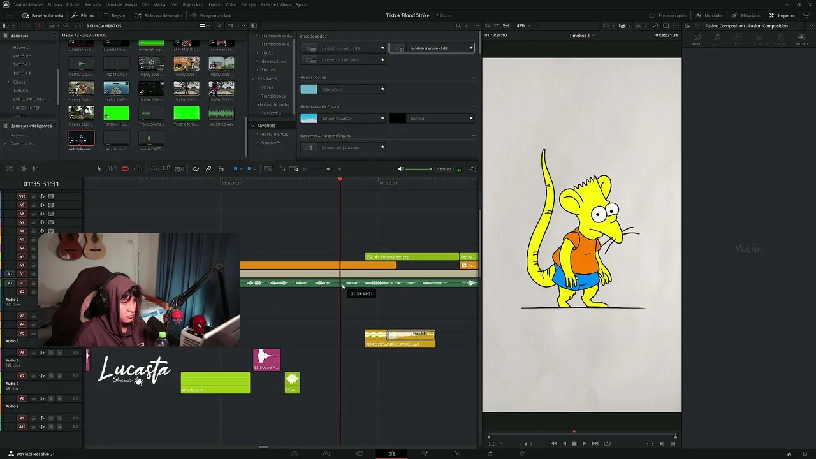Screen dimensions: 816x459
Task: Switch media pool to thumbnail grid view
Action: point(202,26)
